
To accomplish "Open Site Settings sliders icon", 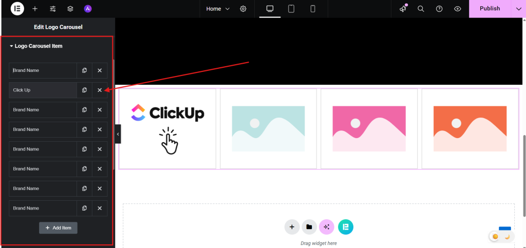I will (53, 9).
